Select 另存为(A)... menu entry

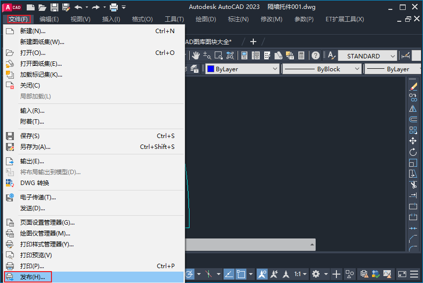coord(35,147)
